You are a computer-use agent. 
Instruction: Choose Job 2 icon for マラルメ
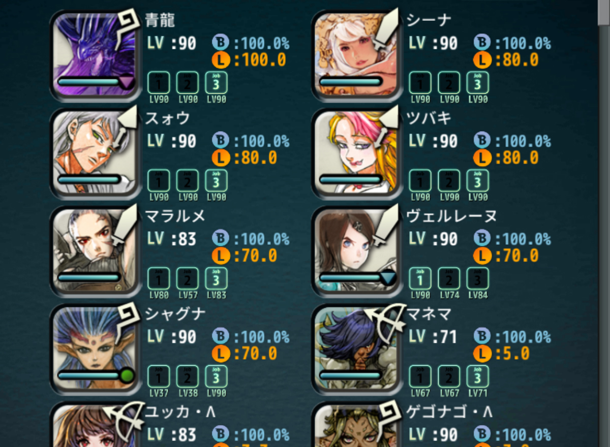click(188, 278)
